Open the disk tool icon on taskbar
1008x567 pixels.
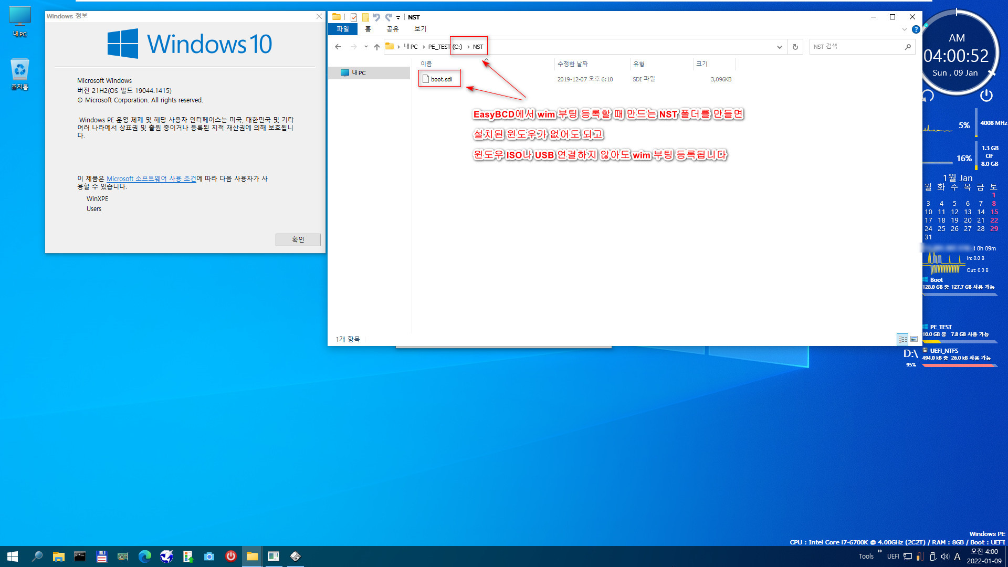296,556
